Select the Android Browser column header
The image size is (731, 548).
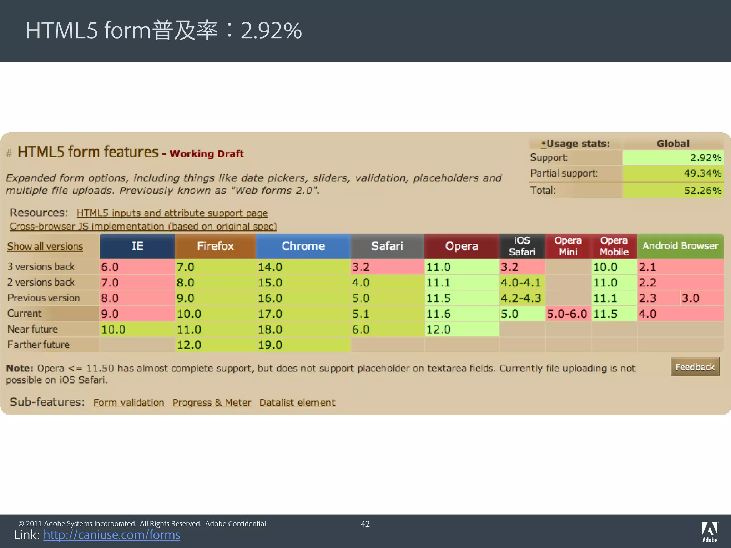coord(680,246)
